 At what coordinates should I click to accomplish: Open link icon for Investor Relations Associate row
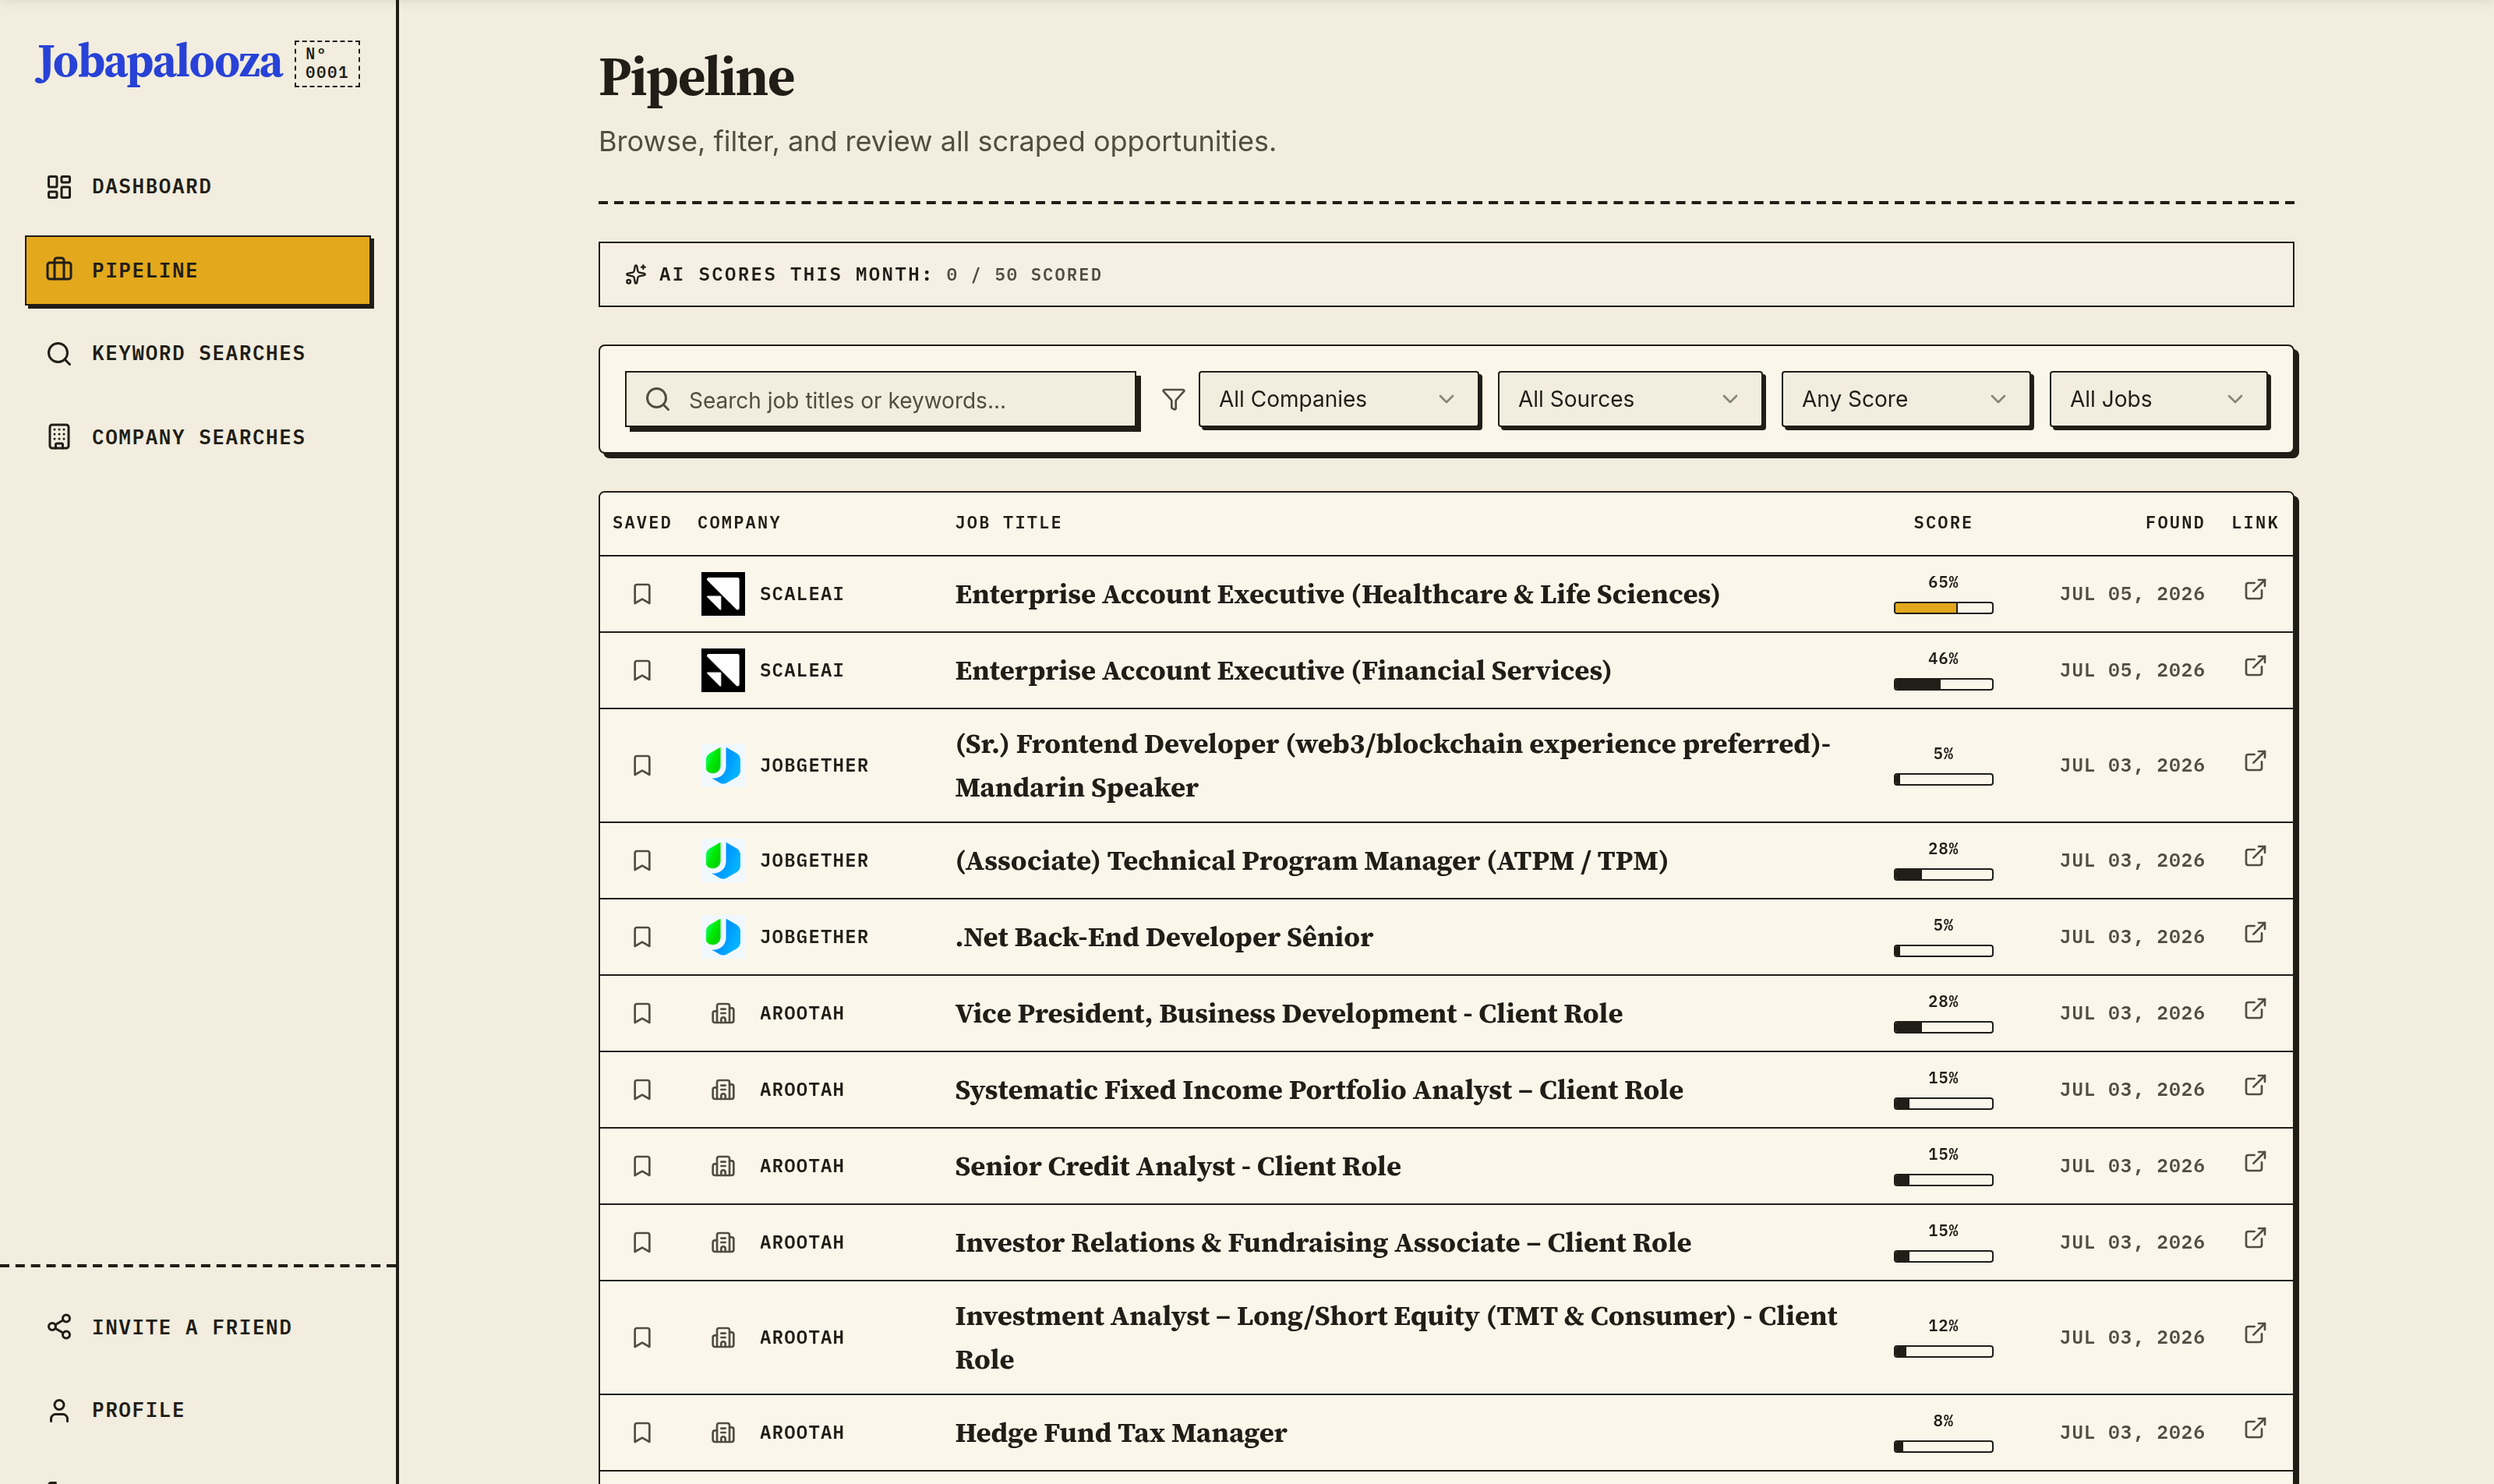[2255, 1238]
